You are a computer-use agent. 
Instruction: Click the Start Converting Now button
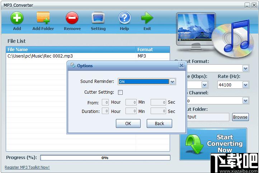pyautogui.click(x=213, y=144)
